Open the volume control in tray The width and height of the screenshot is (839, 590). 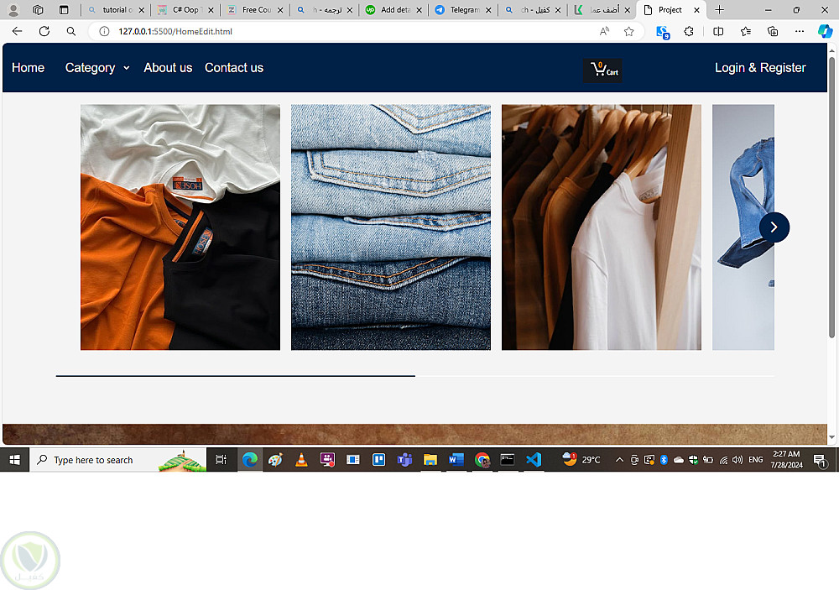click(x=737, y=460)
